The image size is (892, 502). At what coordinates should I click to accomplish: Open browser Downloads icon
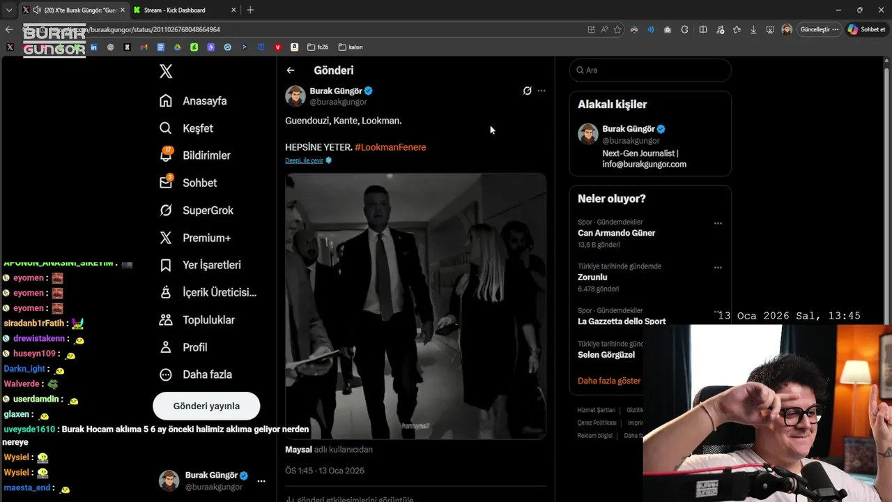click(753, 29)
